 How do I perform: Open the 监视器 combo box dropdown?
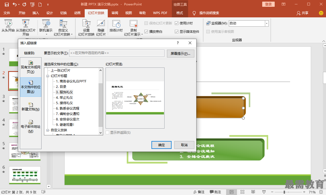(x=267, y=23)
